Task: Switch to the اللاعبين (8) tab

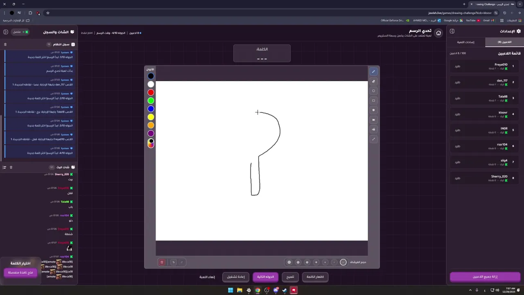Action: tap(504, 42)
